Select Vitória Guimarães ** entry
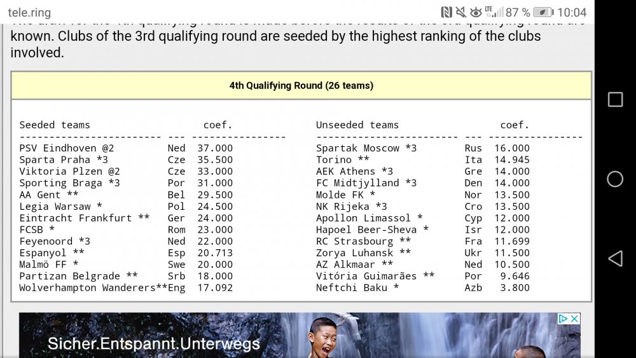Image resolution: width=636 pixels, height=358 pixels. click(x=375, y=276)
